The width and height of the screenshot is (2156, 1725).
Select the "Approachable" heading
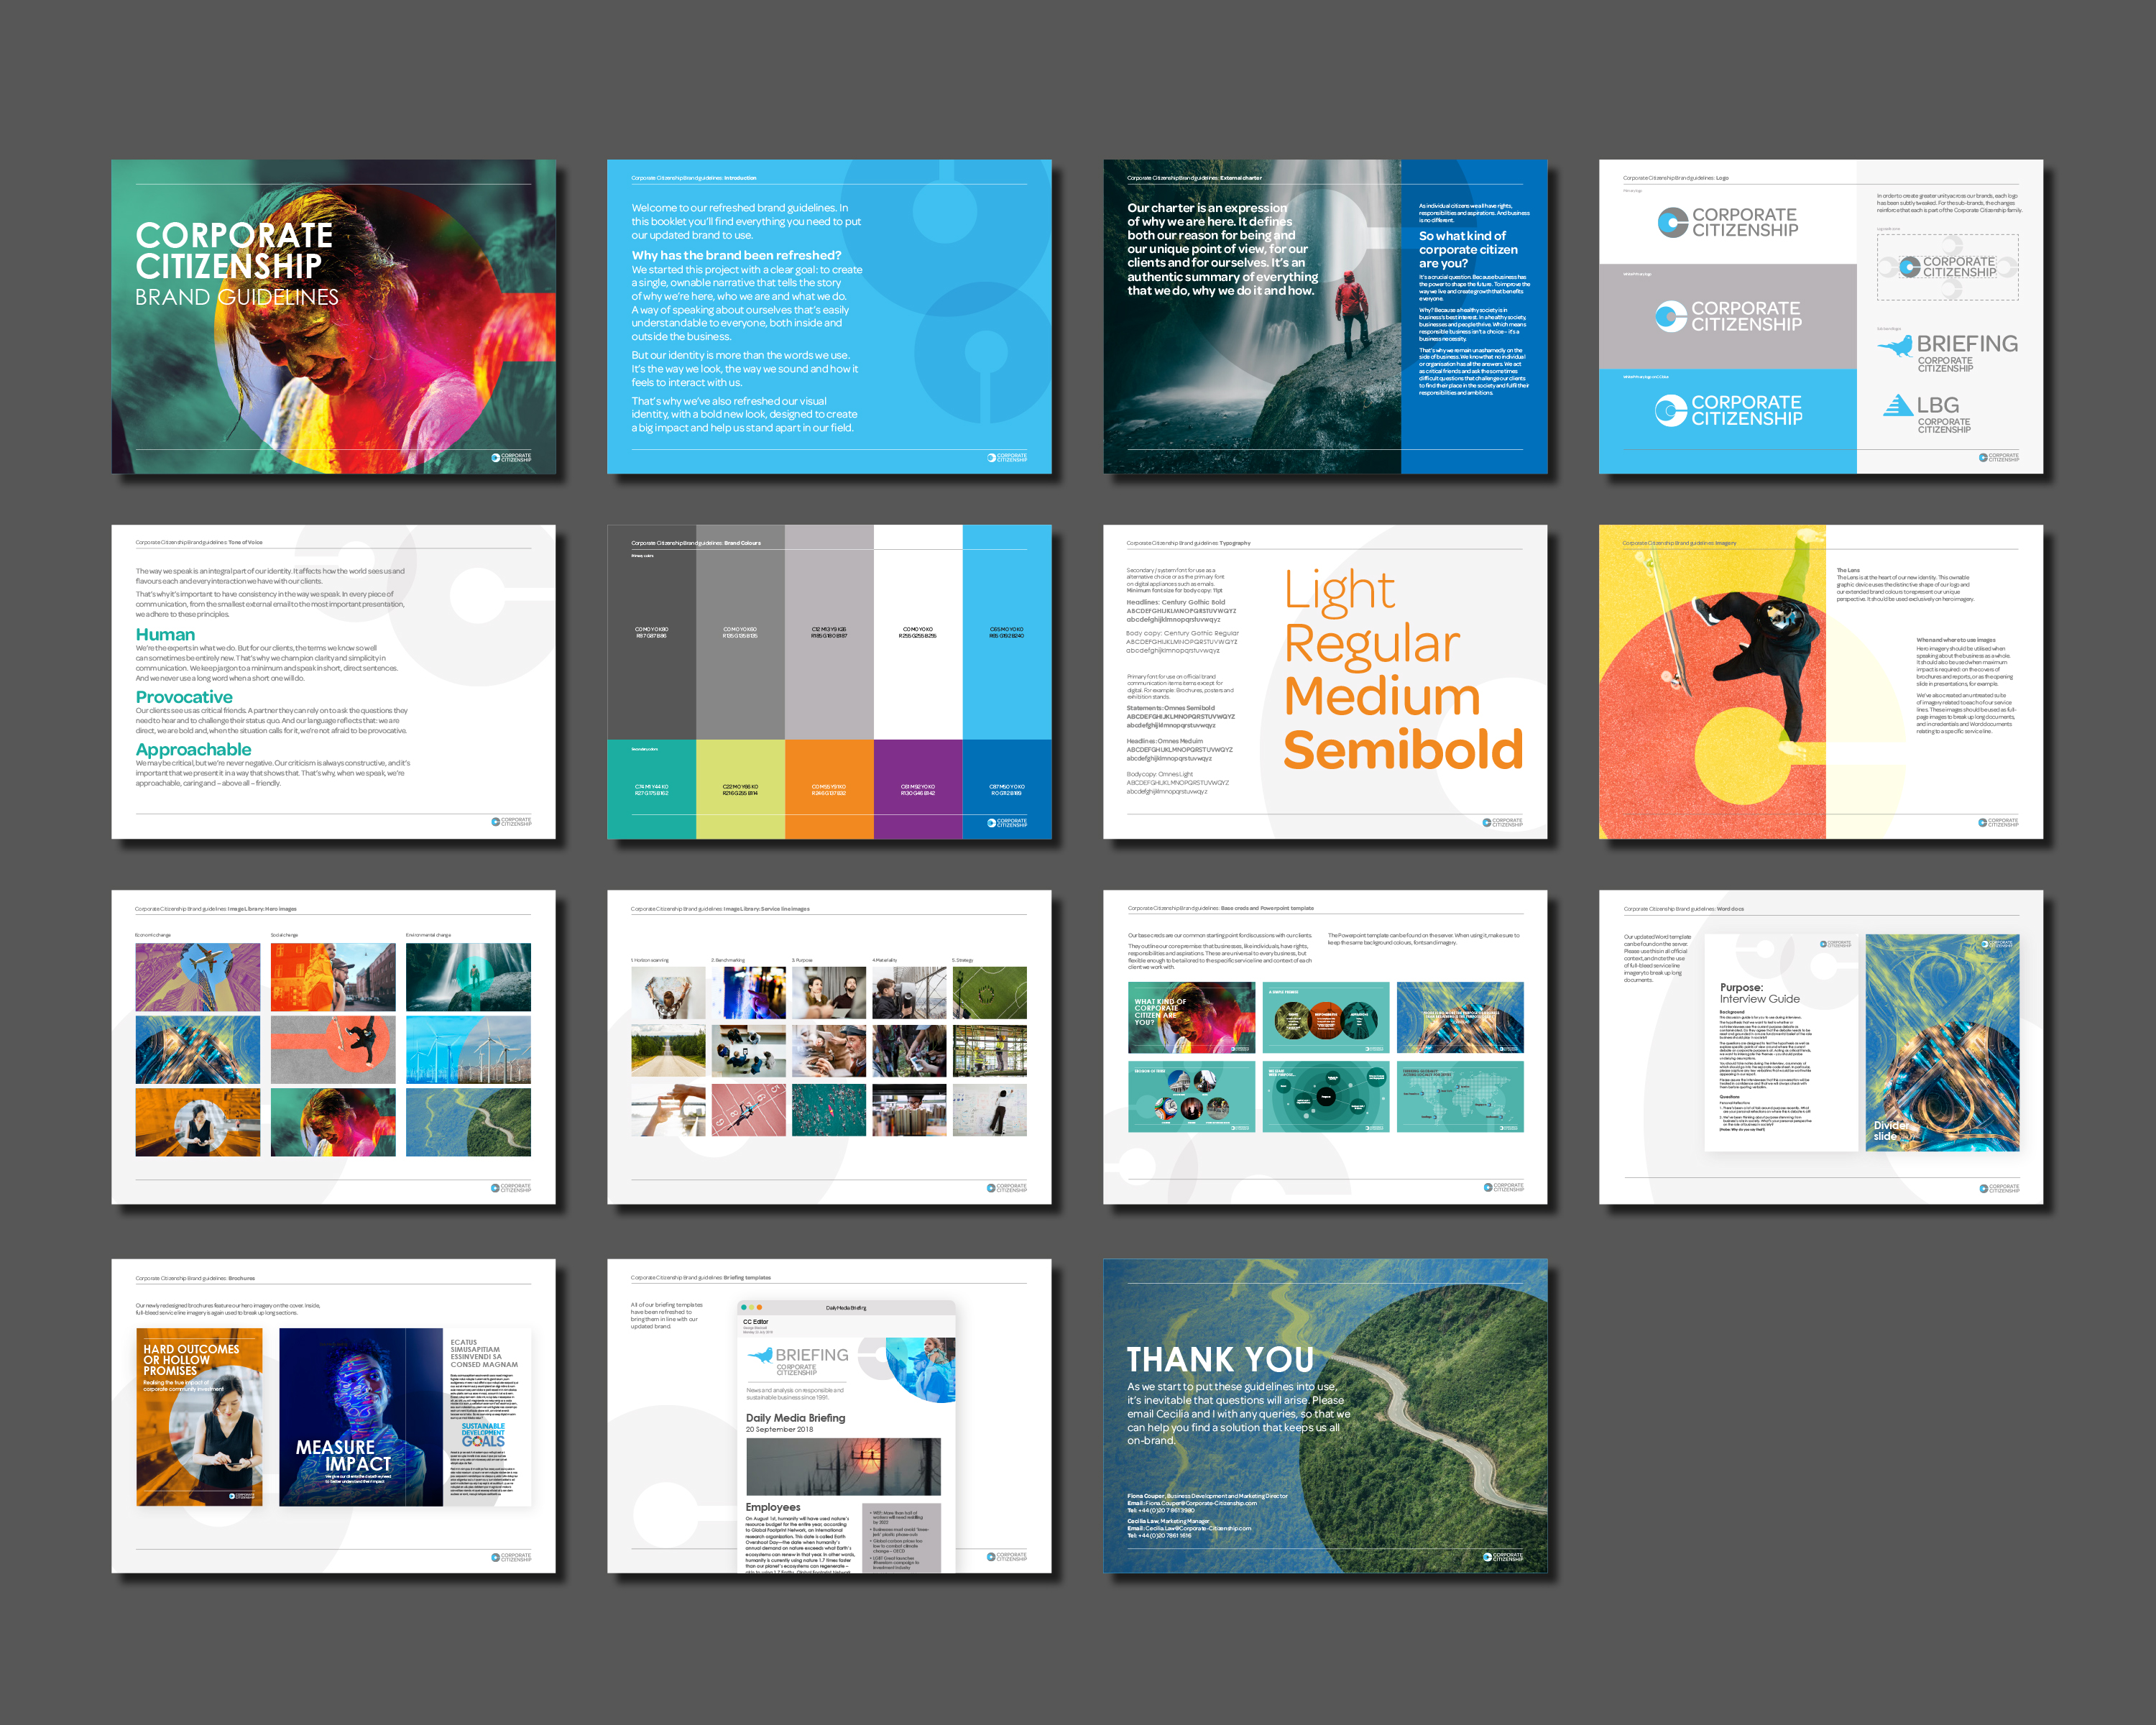pyautogui.click(x=193, y=749)
